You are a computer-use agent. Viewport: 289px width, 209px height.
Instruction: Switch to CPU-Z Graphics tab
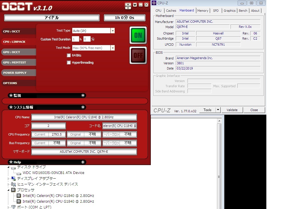coord(229,11)
